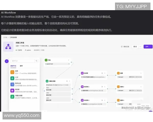Open the 结束 2 node options menu
153x122 pixels.
tap(141, 87)
